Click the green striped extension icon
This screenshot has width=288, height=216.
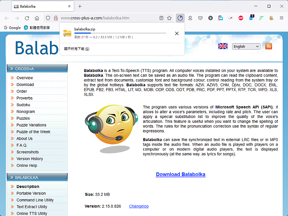[x=261, y=18]
